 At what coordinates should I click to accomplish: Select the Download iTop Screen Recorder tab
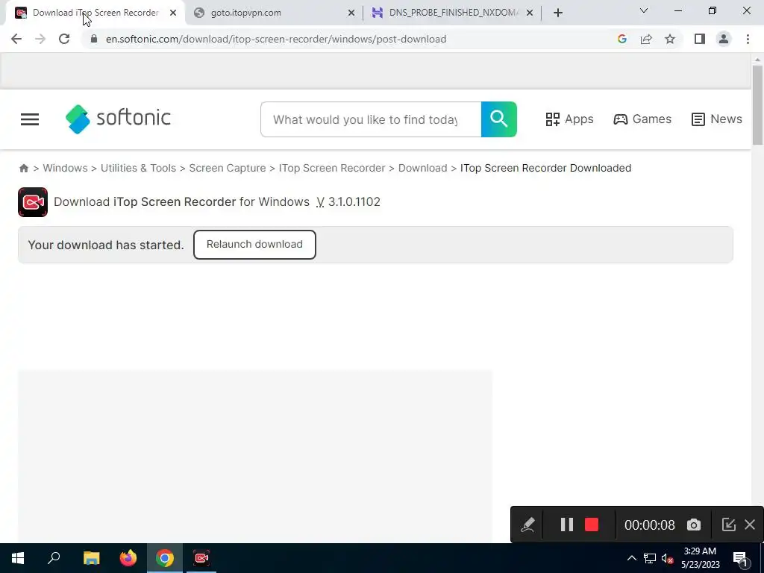pyautogui.click(x=95, y=13)
